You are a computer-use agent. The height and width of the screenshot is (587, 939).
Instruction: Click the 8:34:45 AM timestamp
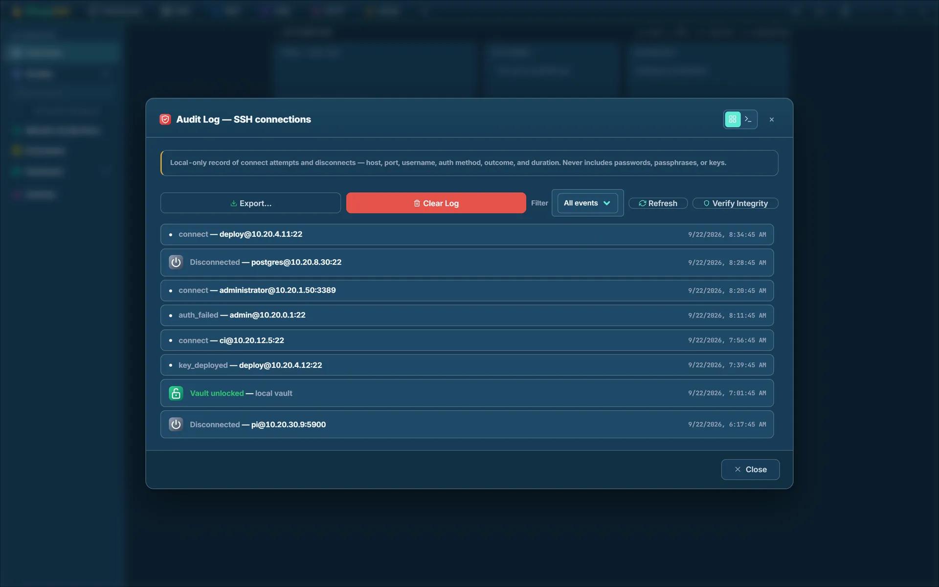[727, 235]
